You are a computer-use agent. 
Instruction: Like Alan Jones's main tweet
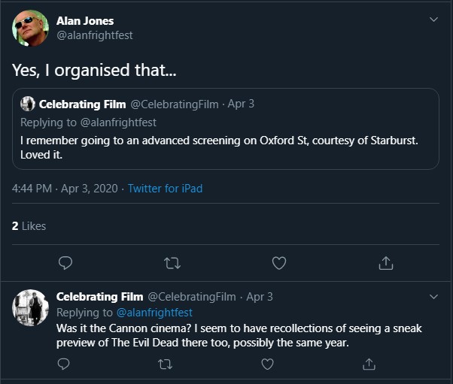(x=279, y=263)
